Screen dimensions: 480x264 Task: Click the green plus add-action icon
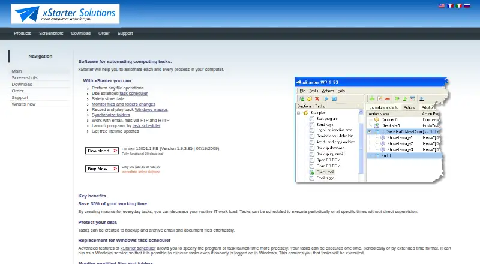372,98
